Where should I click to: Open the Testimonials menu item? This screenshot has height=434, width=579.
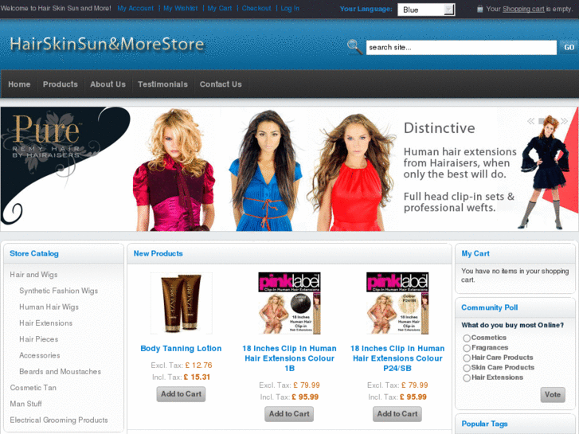click(162, 84)
